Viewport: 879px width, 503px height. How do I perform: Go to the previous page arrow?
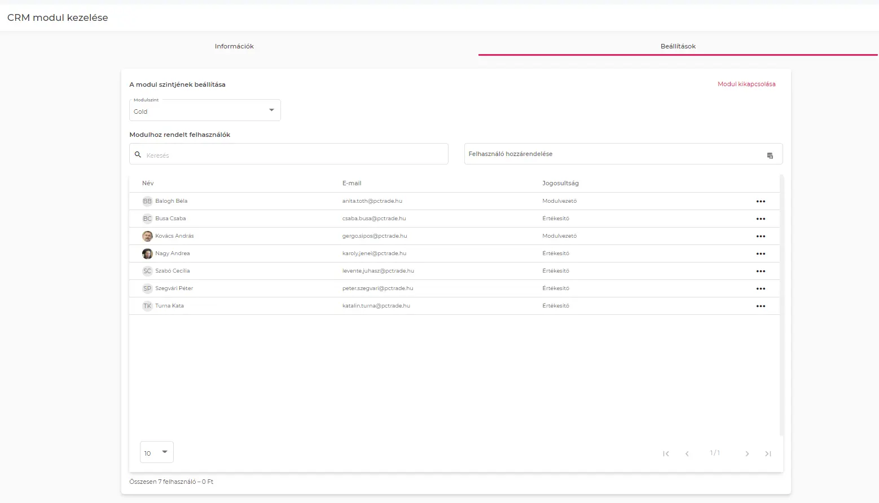click(687, 453)
